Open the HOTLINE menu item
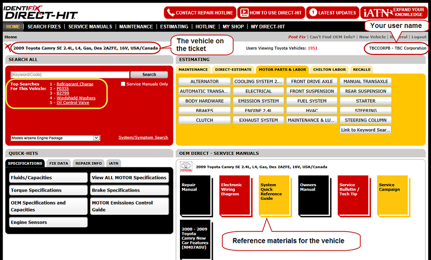The height and width of the screenshot is (260, 431). (205, 26)
